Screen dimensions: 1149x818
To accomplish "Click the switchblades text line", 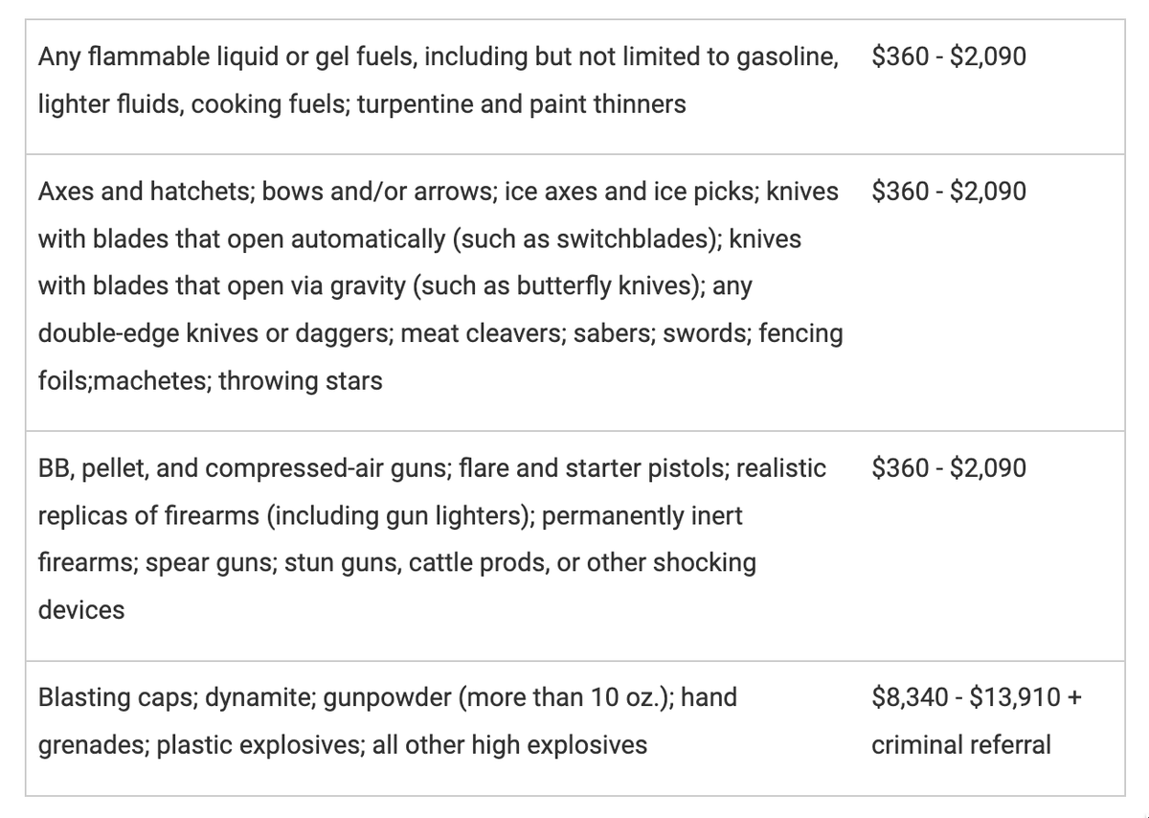I will 419,239.
